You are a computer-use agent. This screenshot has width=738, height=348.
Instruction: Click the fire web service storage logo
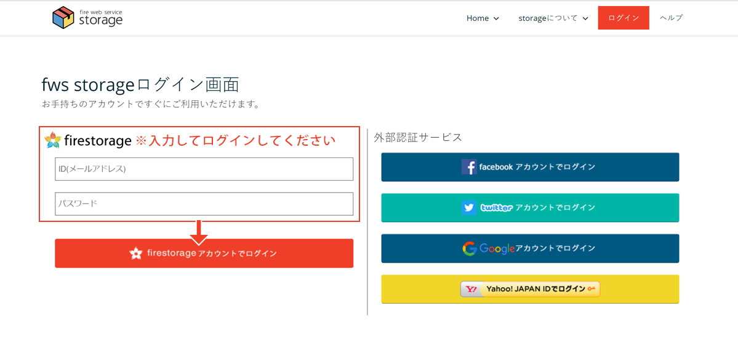pyautogui.click(x=87, y=17)
